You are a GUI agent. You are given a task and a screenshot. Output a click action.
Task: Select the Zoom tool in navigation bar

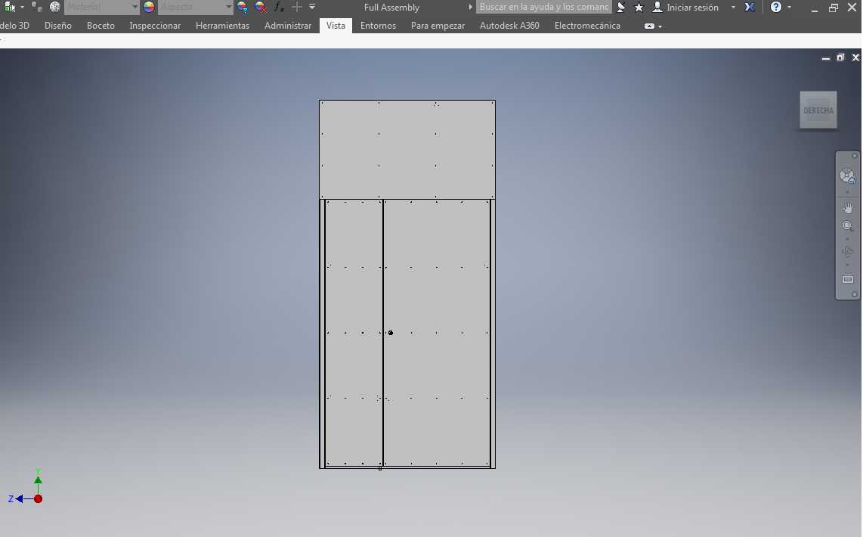(x=848, y=226)
